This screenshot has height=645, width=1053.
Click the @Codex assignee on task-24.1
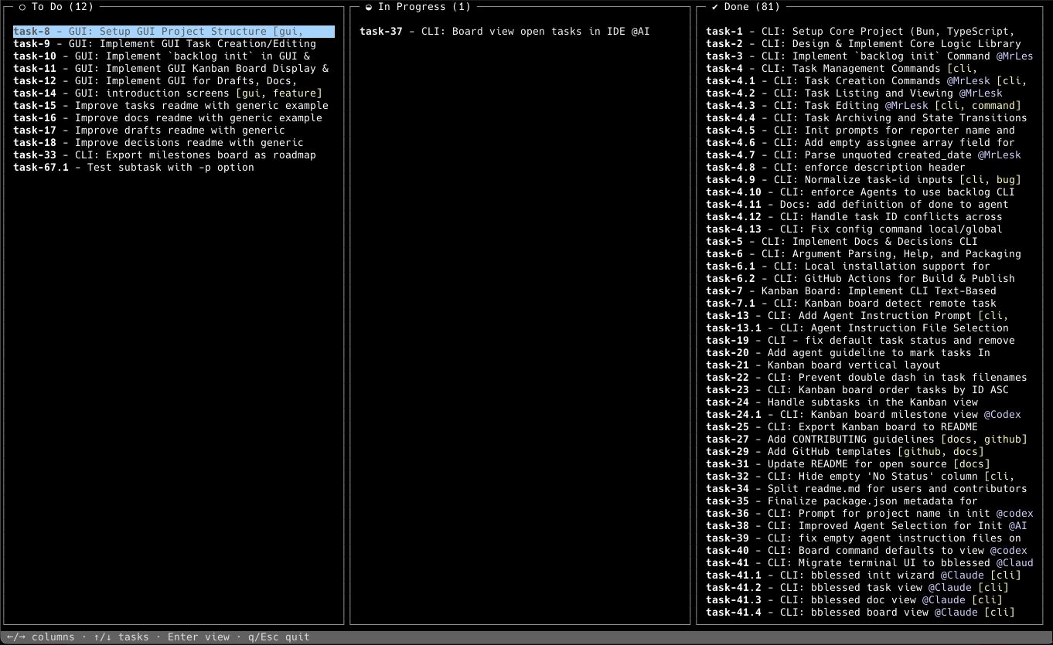(1002, 415)
